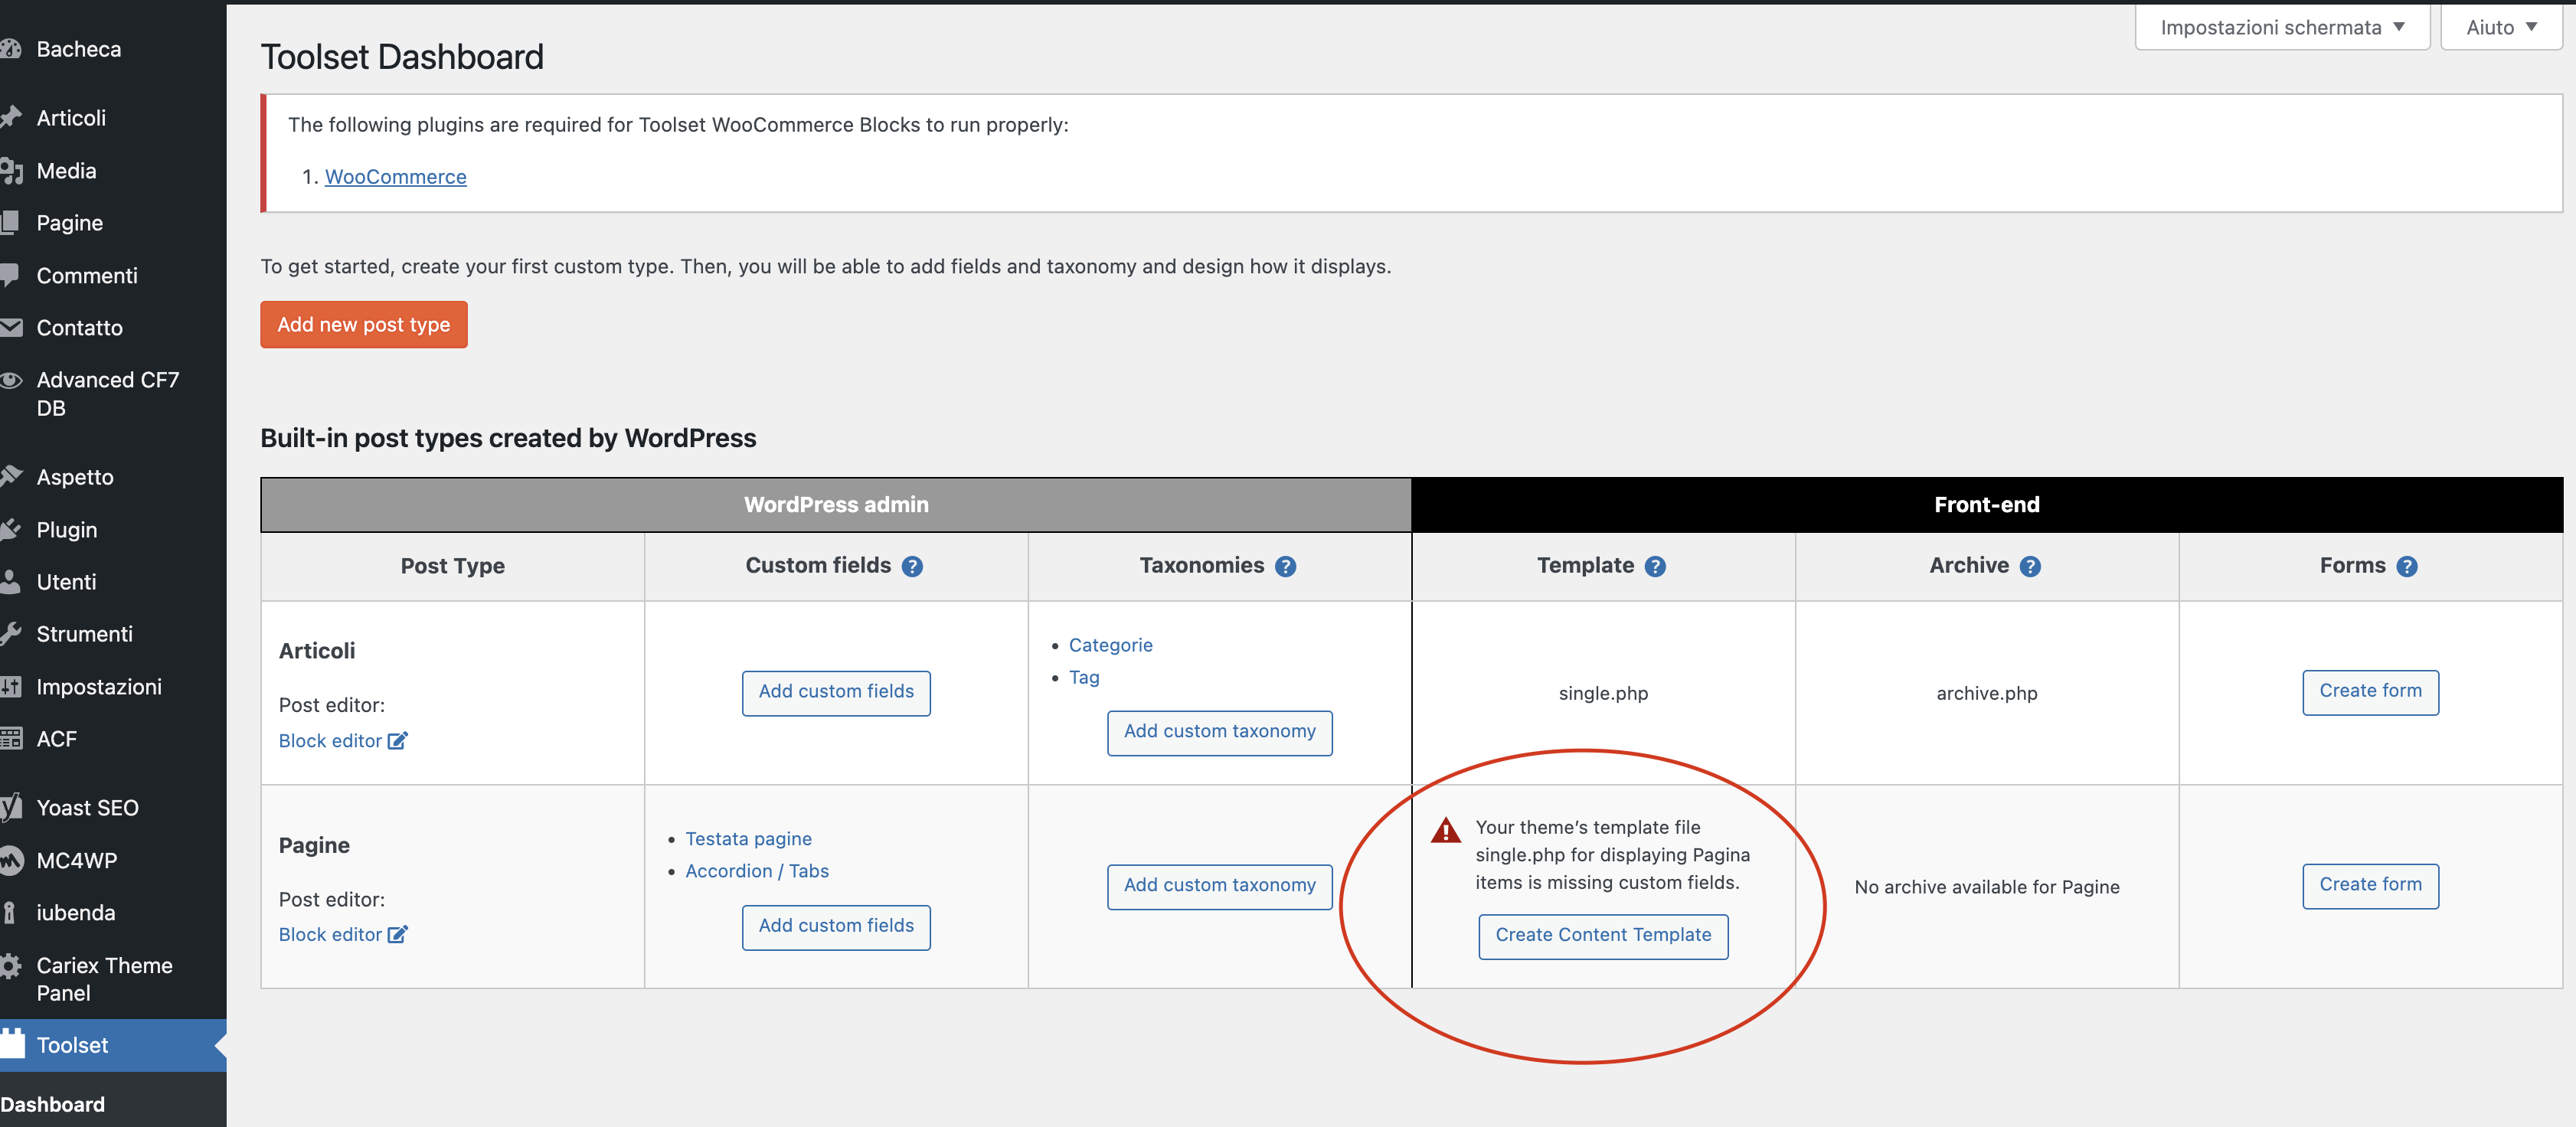
Task: Open the WooCommerce plugin link
Action: 395,177
